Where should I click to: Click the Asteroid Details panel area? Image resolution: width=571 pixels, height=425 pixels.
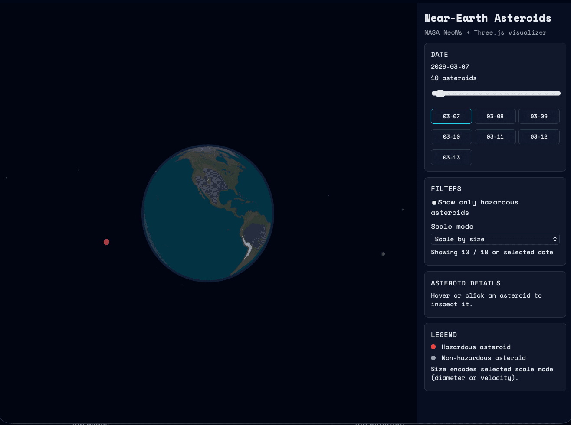pyautogui.click(x=495, y=295)
